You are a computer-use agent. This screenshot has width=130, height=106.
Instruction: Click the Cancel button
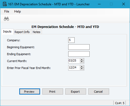(99, 92)
